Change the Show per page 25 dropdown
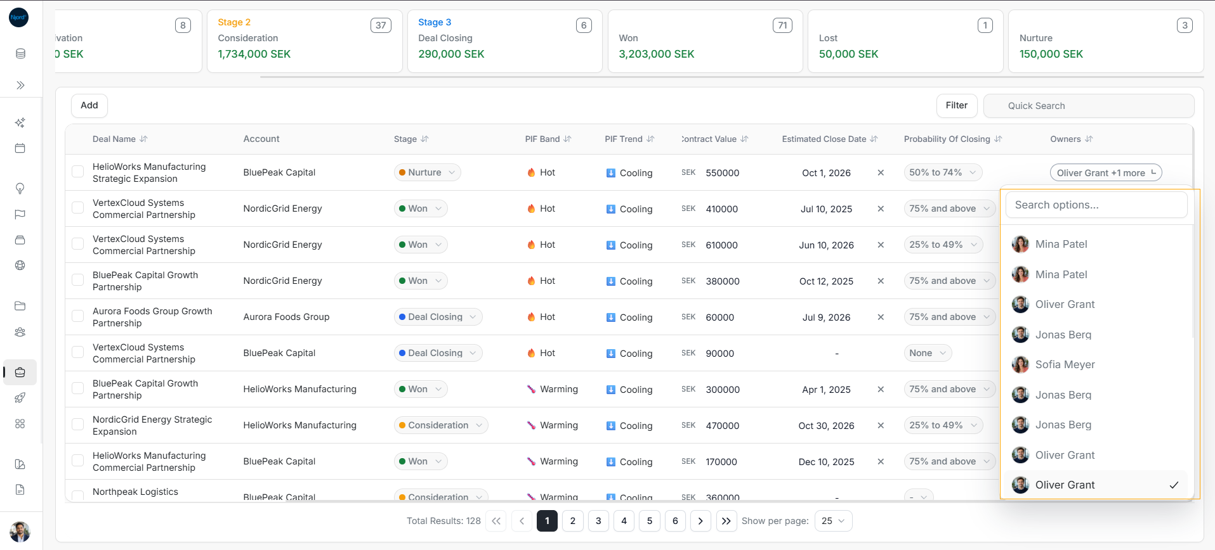Screen dimensions: 1215x550 click(x=833, y=521)
